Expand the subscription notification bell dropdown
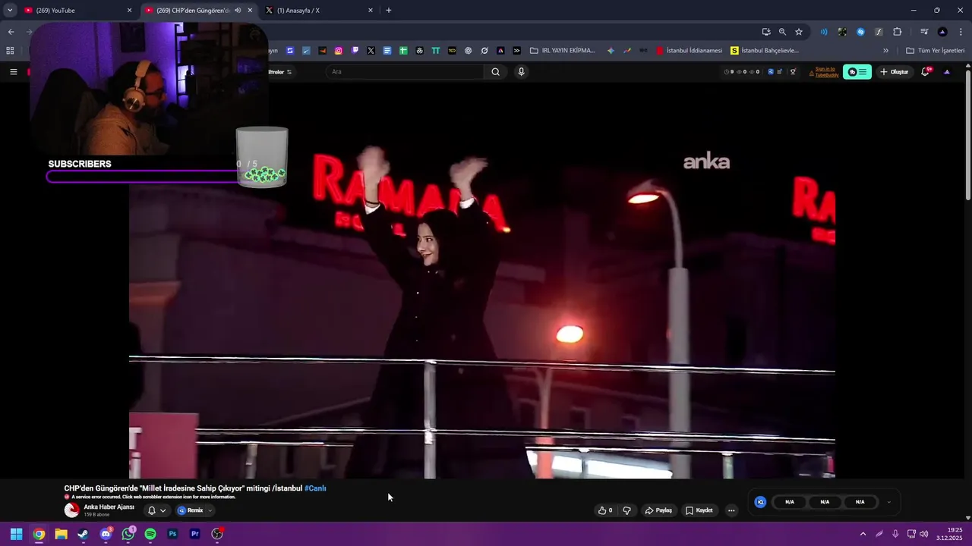972x546 pixels. 163,510
